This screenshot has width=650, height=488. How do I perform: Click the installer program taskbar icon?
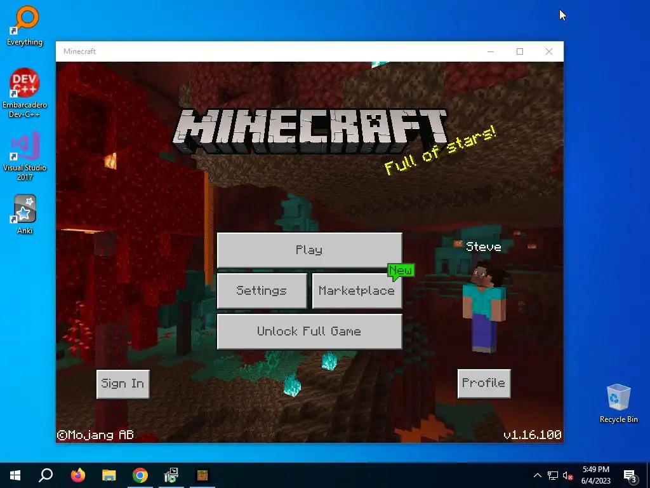click(x=171, y=475)
